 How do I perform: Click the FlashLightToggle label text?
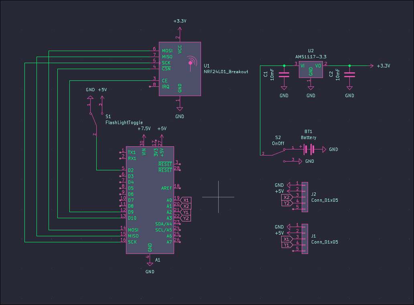[124, 123]
